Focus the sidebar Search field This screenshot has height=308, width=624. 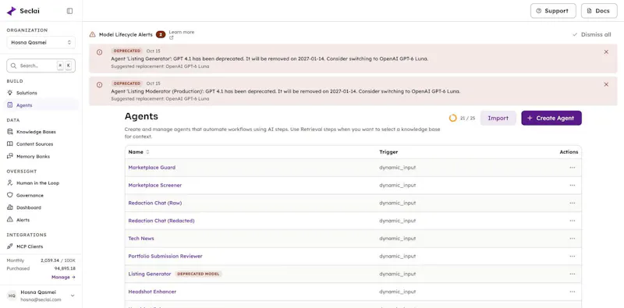(41, 65)
